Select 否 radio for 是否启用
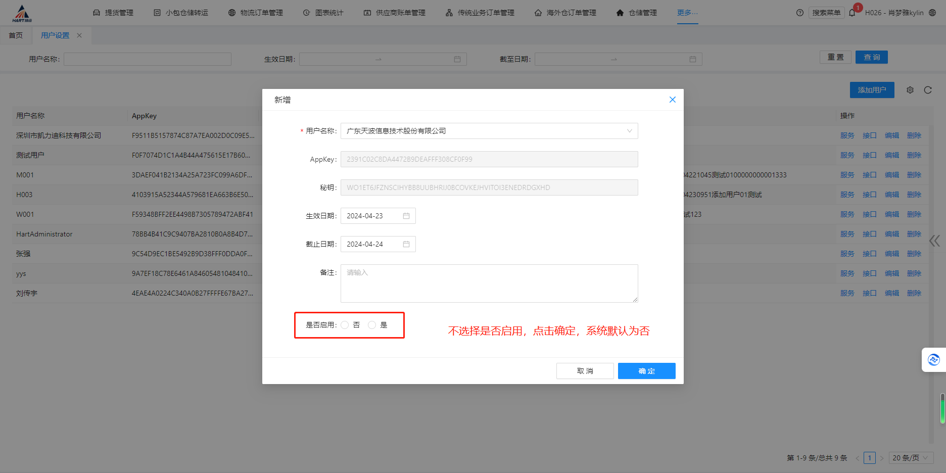Viewport: 946px width, 473px height. pyautogui.click(x=345, y=325)
